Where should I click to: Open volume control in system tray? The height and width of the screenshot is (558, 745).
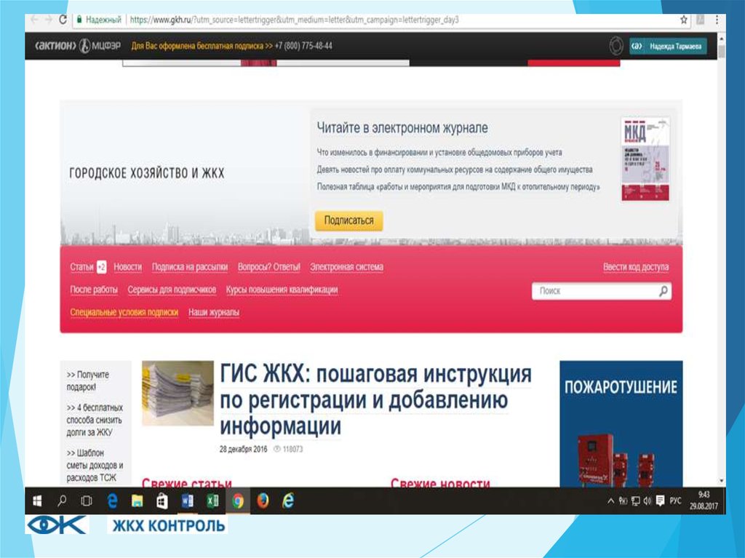coord(647,501)
